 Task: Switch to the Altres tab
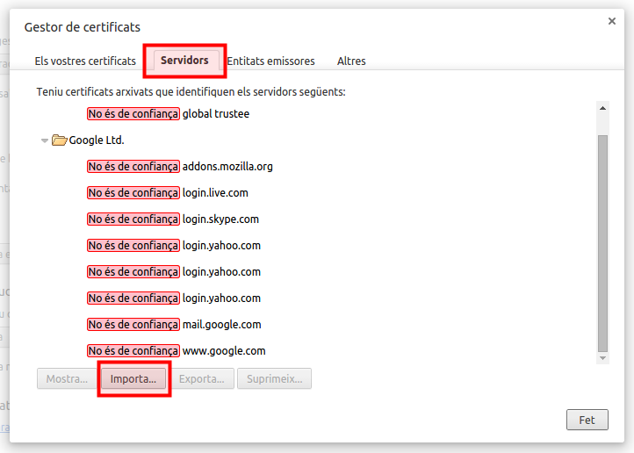click(x=351, y=61)
